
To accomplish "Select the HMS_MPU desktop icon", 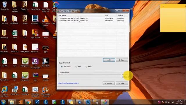I will (x=25, y=48).
